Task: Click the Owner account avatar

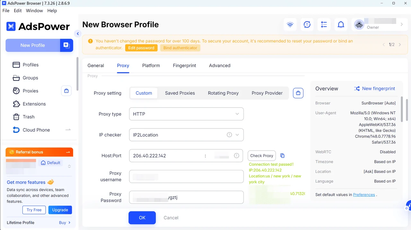Action: (x=359, y=24)
